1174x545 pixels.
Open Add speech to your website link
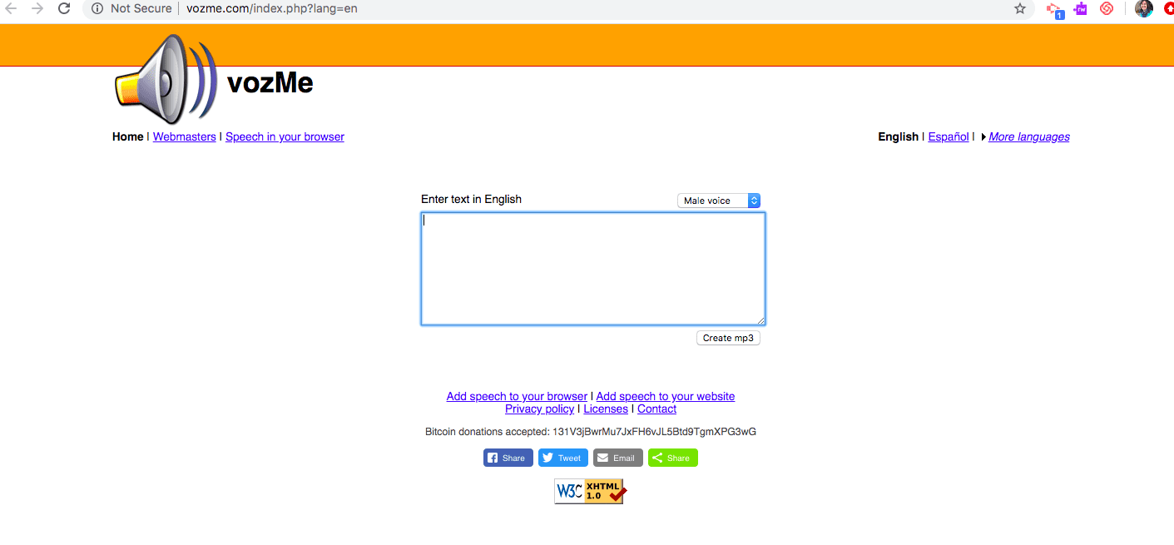coord(666,396)
